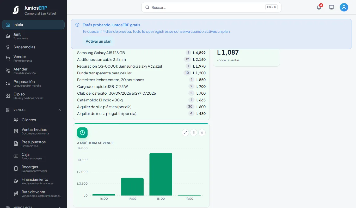This screenshot has height=208, width=356.
Task: Click the Samsung Galaxy A15 128 GB row
Action: coord(141,53)
